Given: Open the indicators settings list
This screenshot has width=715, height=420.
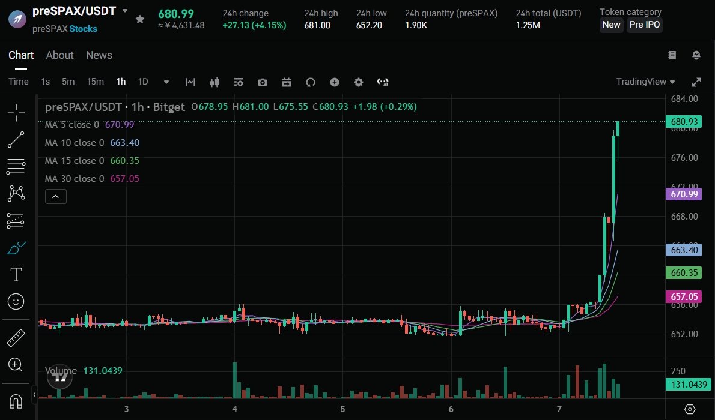Looking at the screenshot, I should [239, 82].
